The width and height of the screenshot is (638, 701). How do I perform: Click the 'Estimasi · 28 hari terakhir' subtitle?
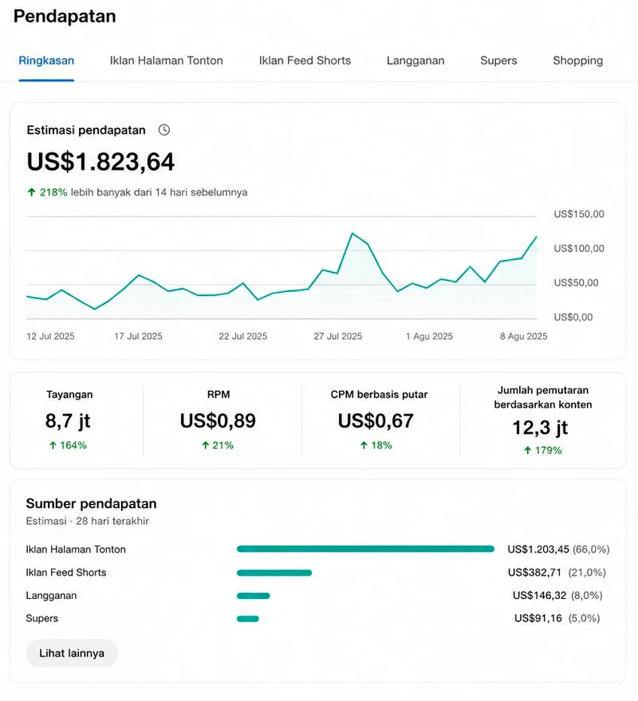click(88, 522)
